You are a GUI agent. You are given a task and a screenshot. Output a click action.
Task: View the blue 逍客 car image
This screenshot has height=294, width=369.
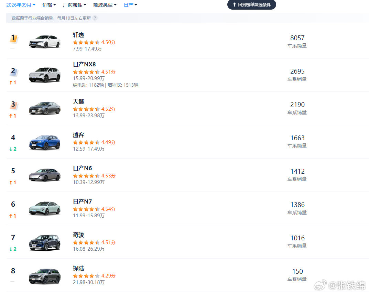[45, 142]
